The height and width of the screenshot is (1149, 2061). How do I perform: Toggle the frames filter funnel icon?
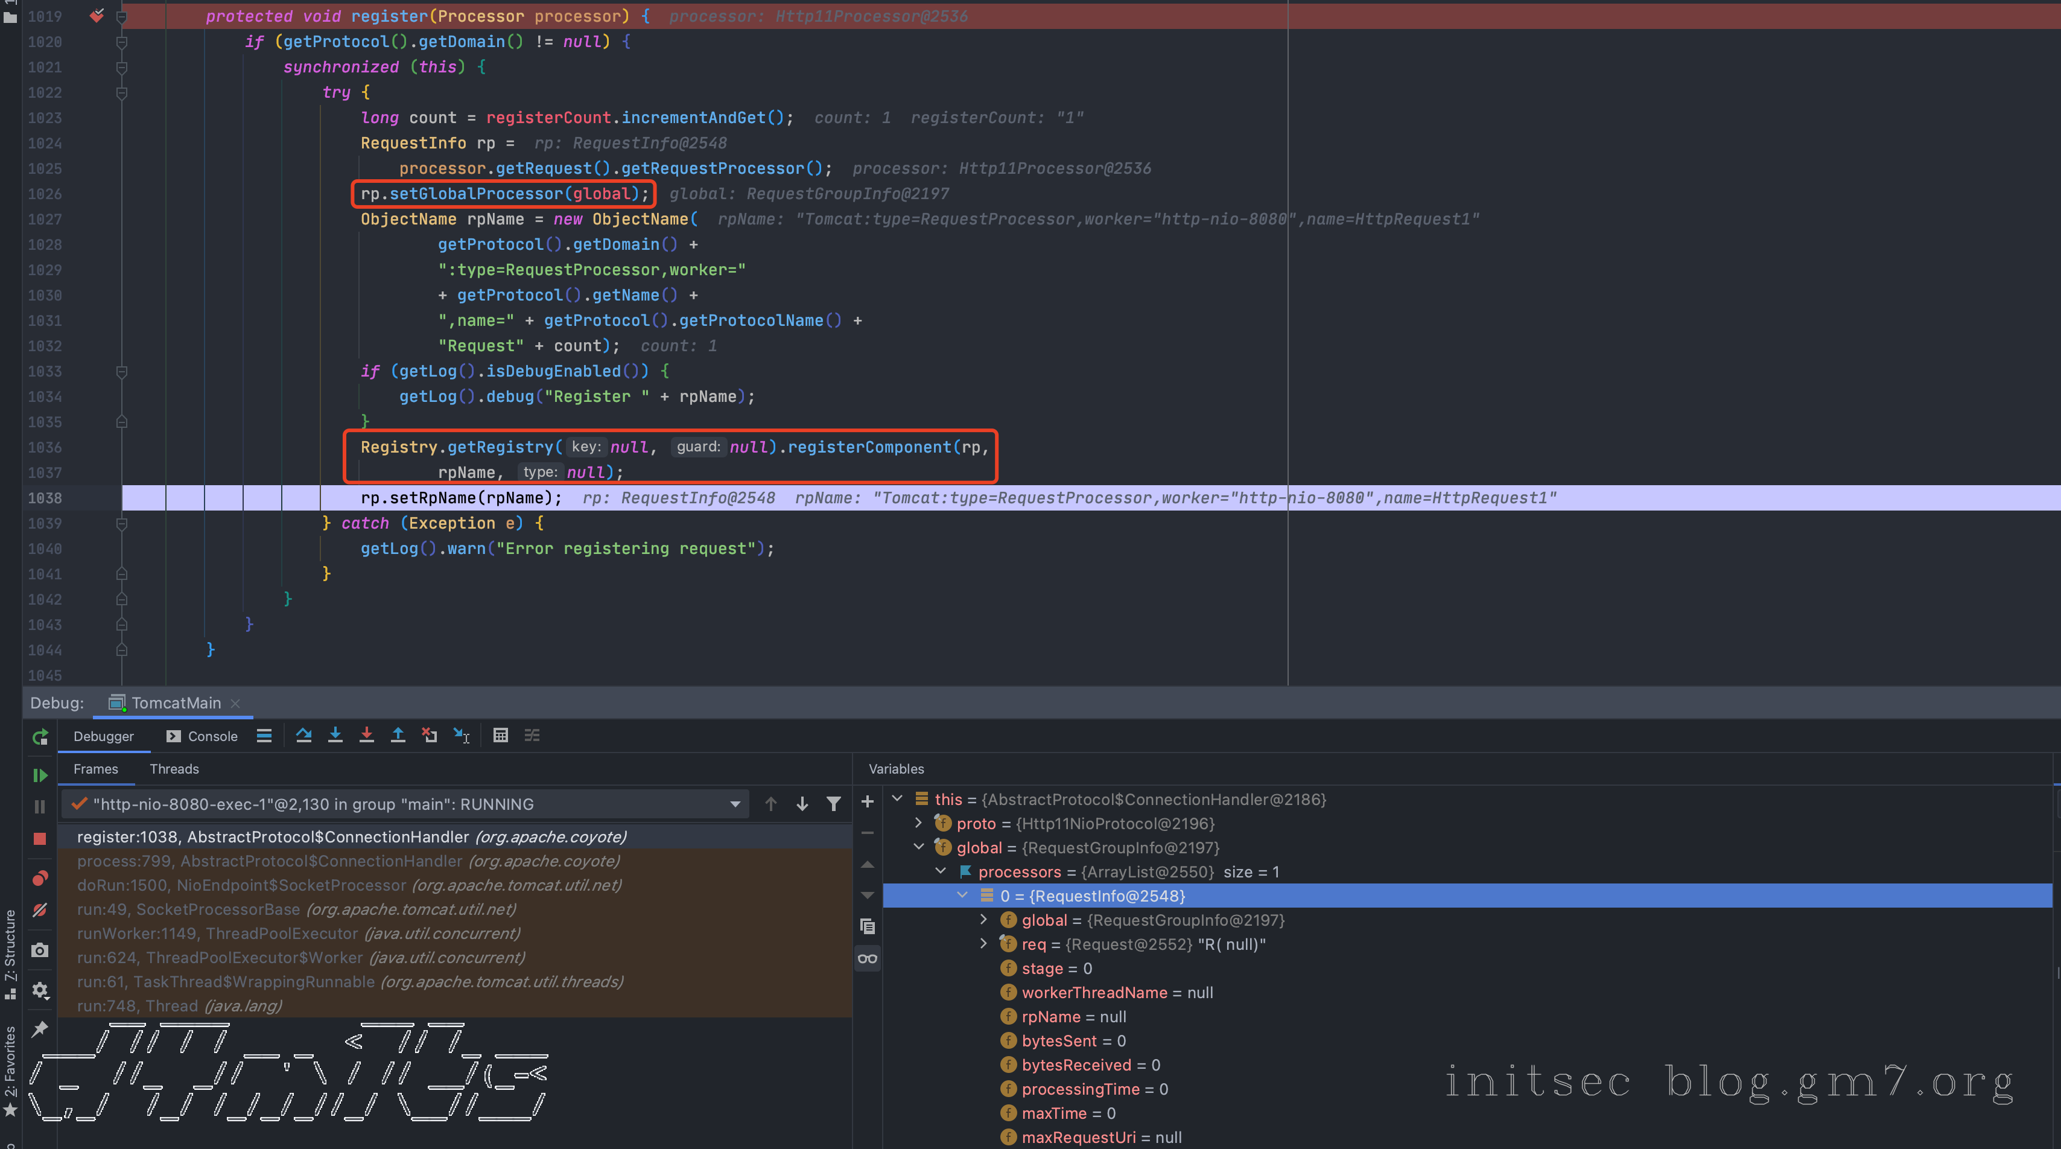834,804
